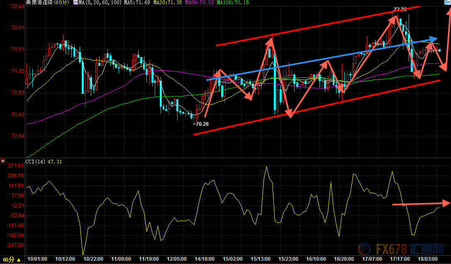Image resolution: width=451 pixels, height=264 pixels.
Task: Click the CCI value 47.31 readout
Action: (x=56, y=161)
